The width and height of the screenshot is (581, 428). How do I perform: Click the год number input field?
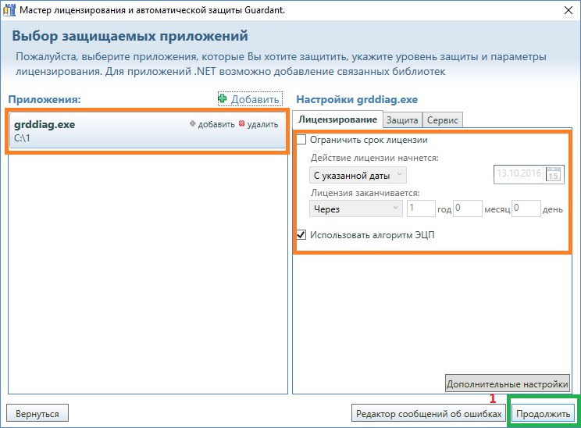(x=421, y=209)
